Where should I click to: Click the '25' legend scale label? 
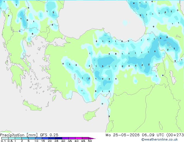[56, 141]
